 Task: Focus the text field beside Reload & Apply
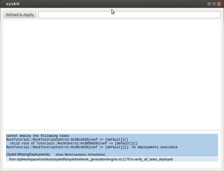click(129, 15)
